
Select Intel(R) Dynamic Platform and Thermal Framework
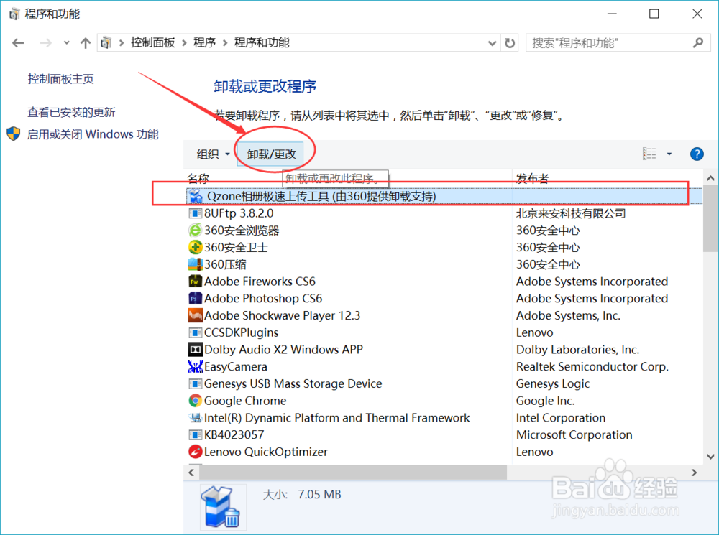coord(337,418)
